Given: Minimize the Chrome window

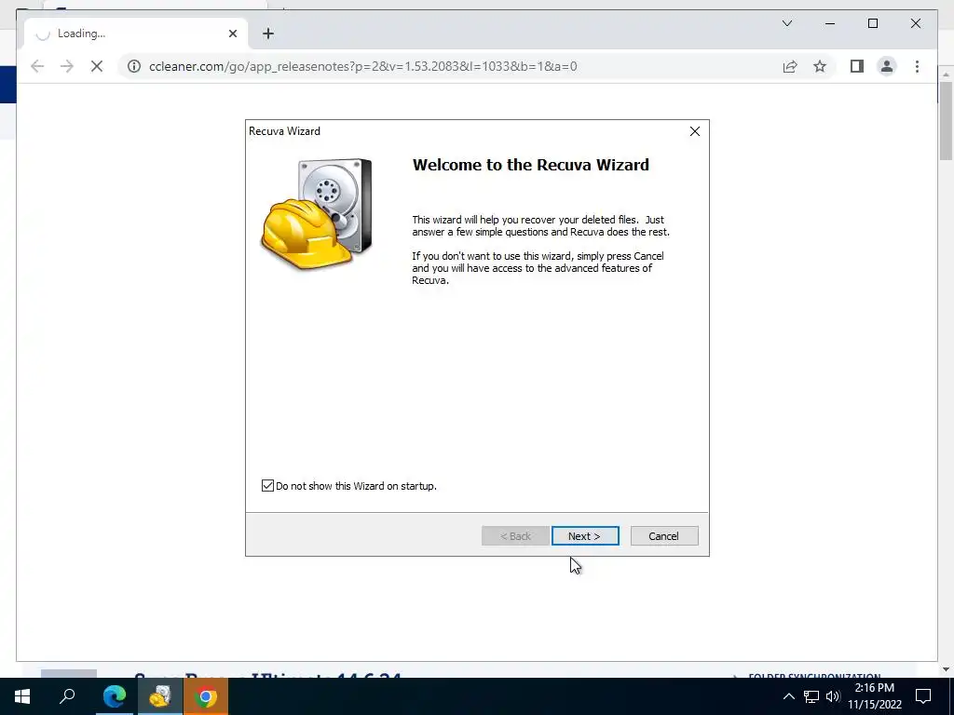Looking at the screenshot, I should tap(830, 23).
